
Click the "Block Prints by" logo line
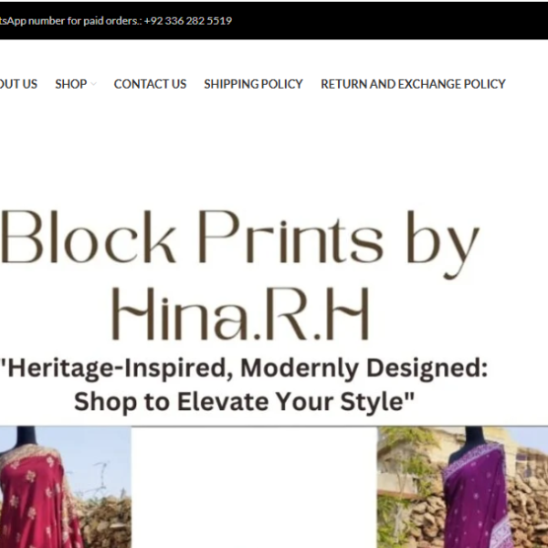pos(240,240)
